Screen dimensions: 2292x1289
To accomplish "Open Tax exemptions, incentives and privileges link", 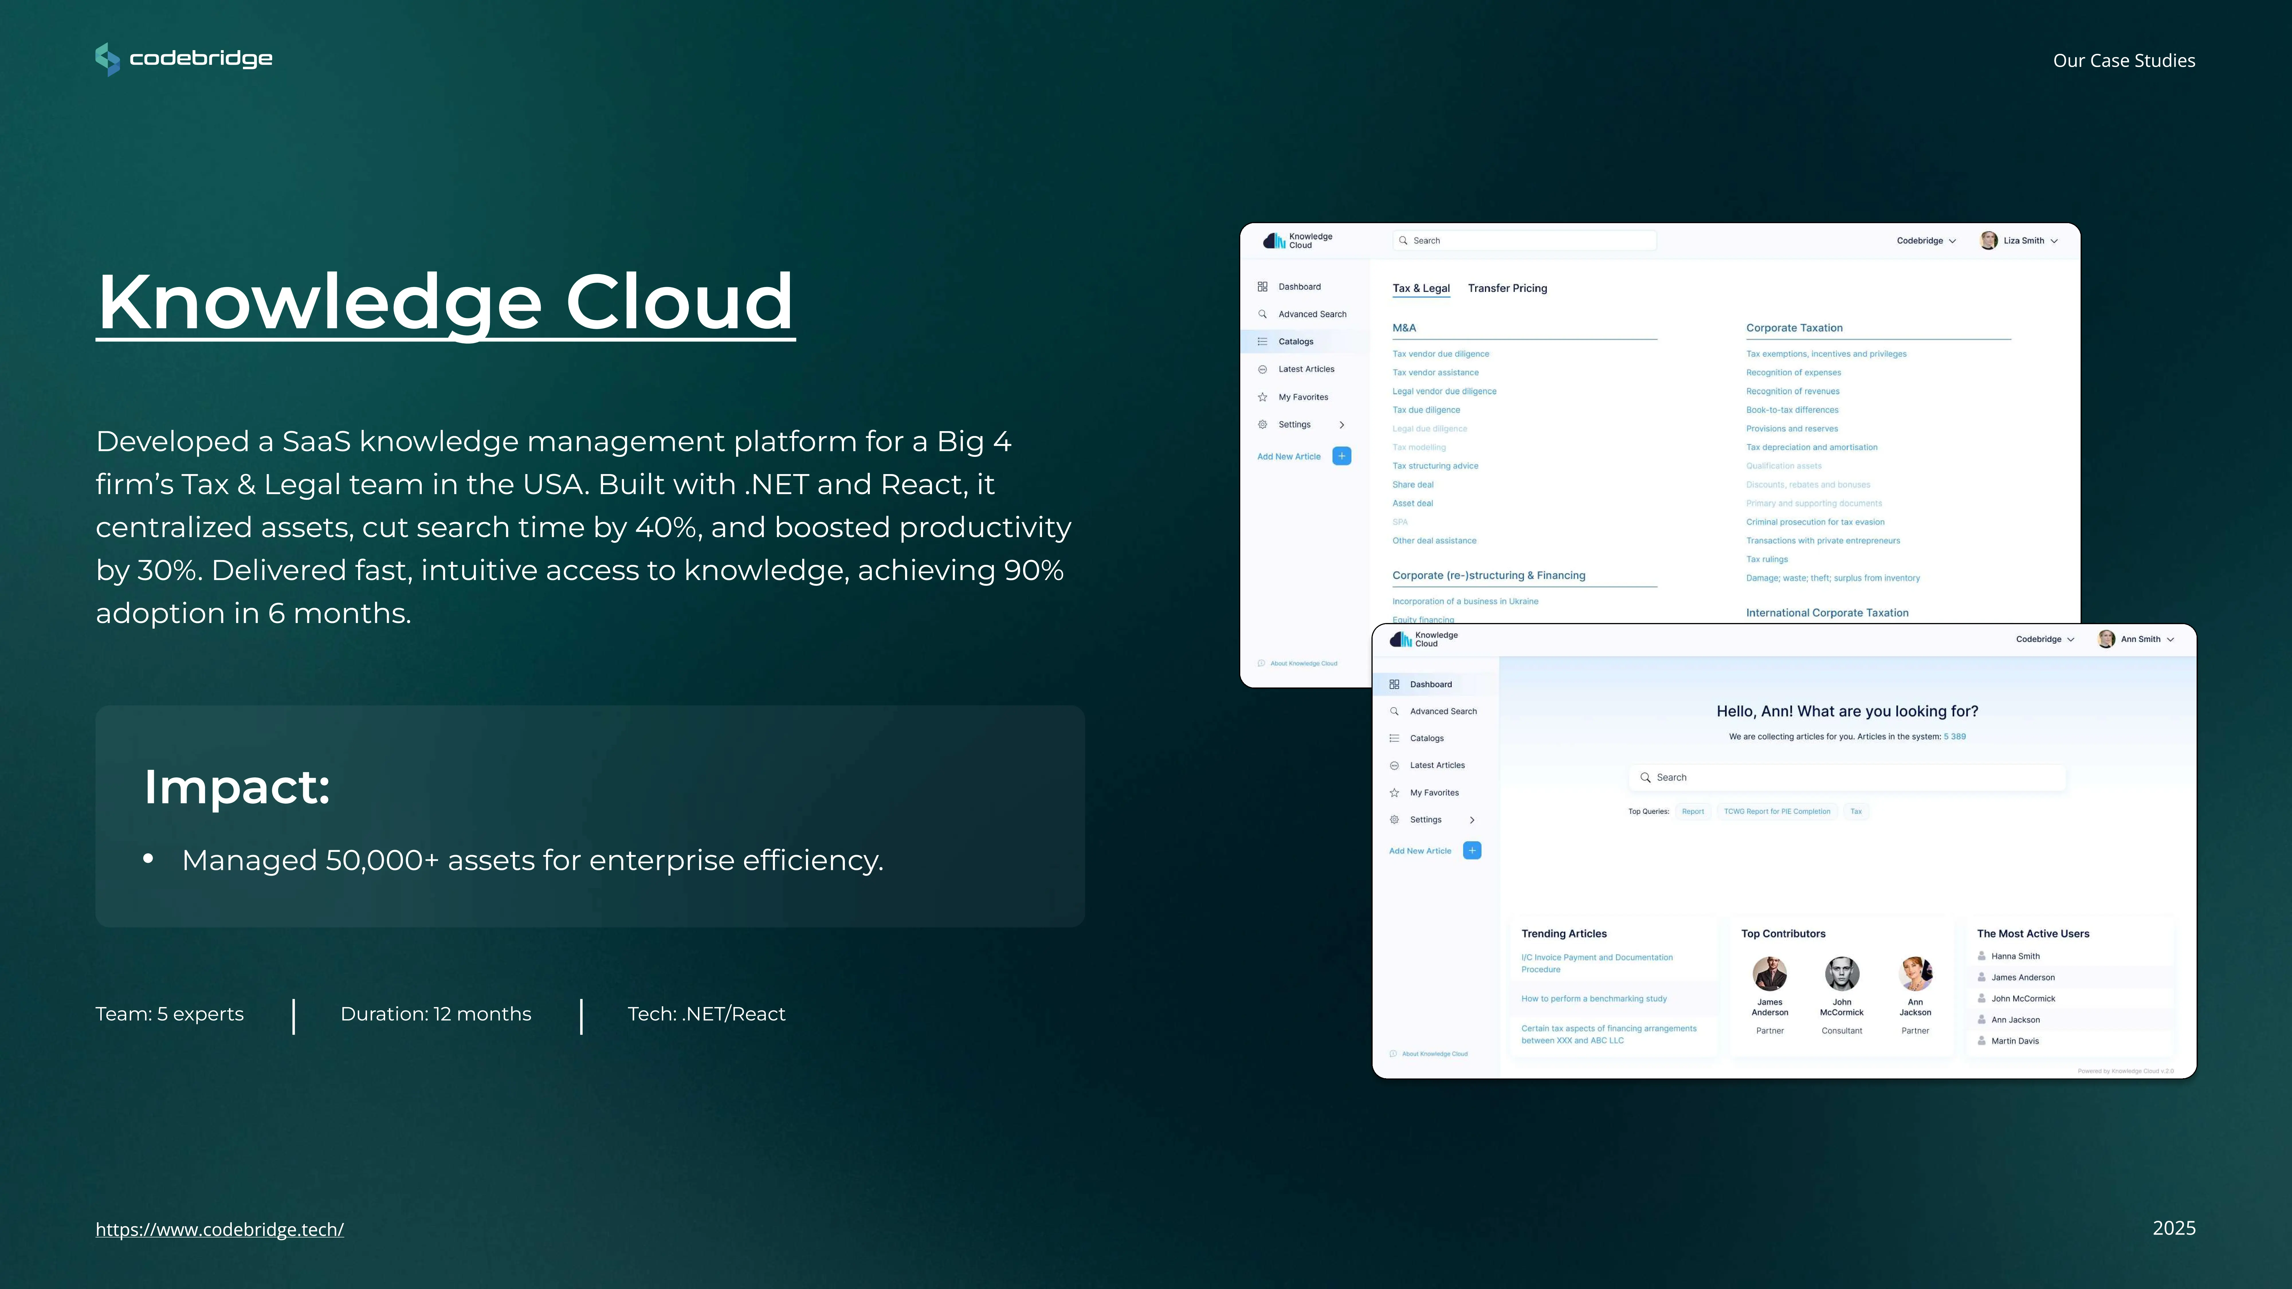I will [1826, 354].
